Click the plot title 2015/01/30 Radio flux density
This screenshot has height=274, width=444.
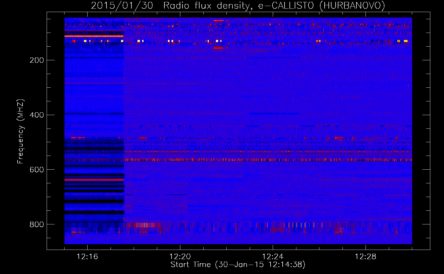coord(238,5)
